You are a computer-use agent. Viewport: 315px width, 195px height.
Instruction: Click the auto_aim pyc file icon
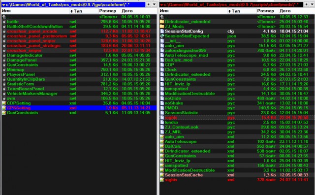[x=162, y=46]
